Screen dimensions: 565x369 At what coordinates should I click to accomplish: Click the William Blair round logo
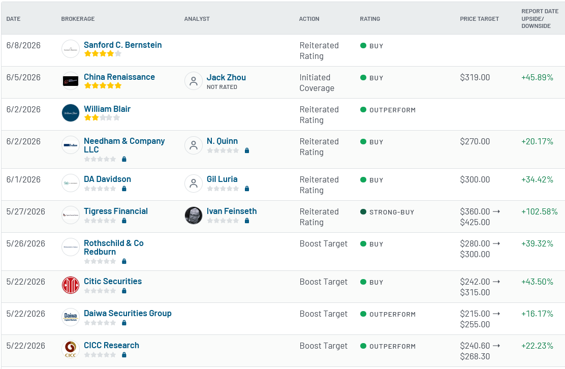tap(71, 113)
